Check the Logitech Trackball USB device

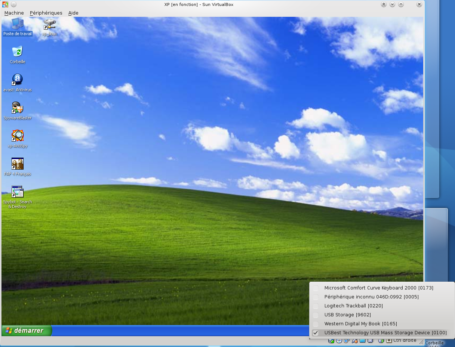click(353, 306)
